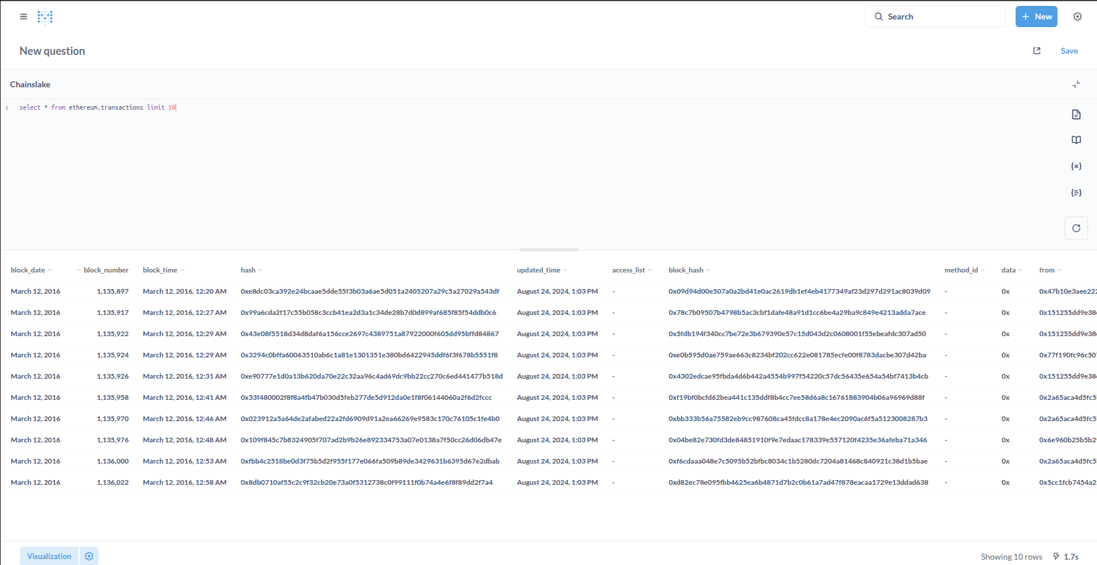Go to the Metabase home logo

[x=45, y=17]
